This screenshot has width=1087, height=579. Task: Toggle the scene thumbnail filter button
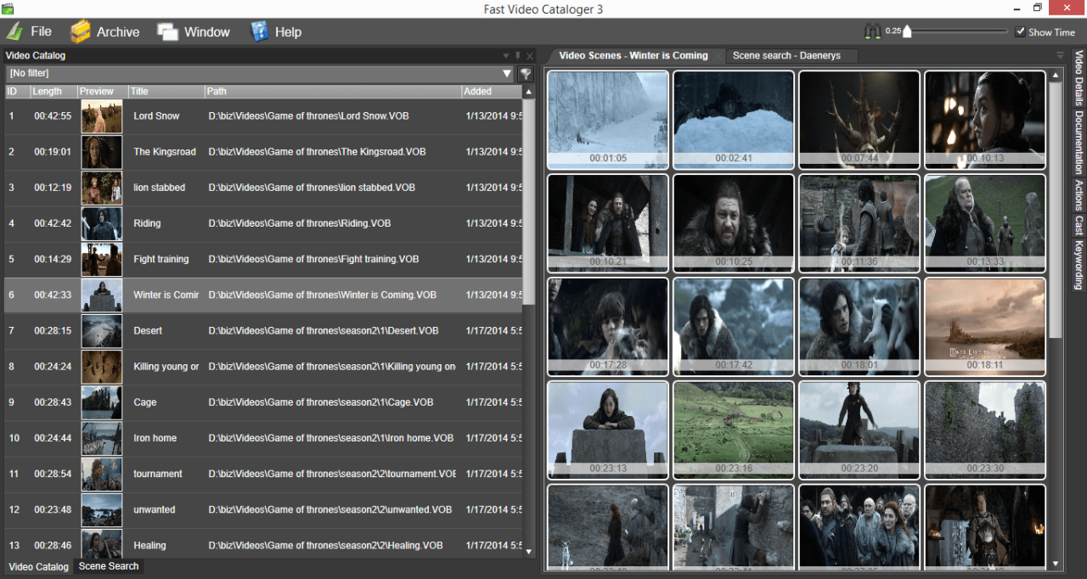pos(525,73)
